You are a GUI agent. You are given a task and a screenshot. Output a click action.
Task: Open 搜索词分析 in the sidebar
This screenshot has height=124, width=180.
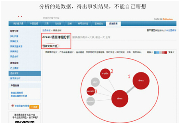coord(15,78)
